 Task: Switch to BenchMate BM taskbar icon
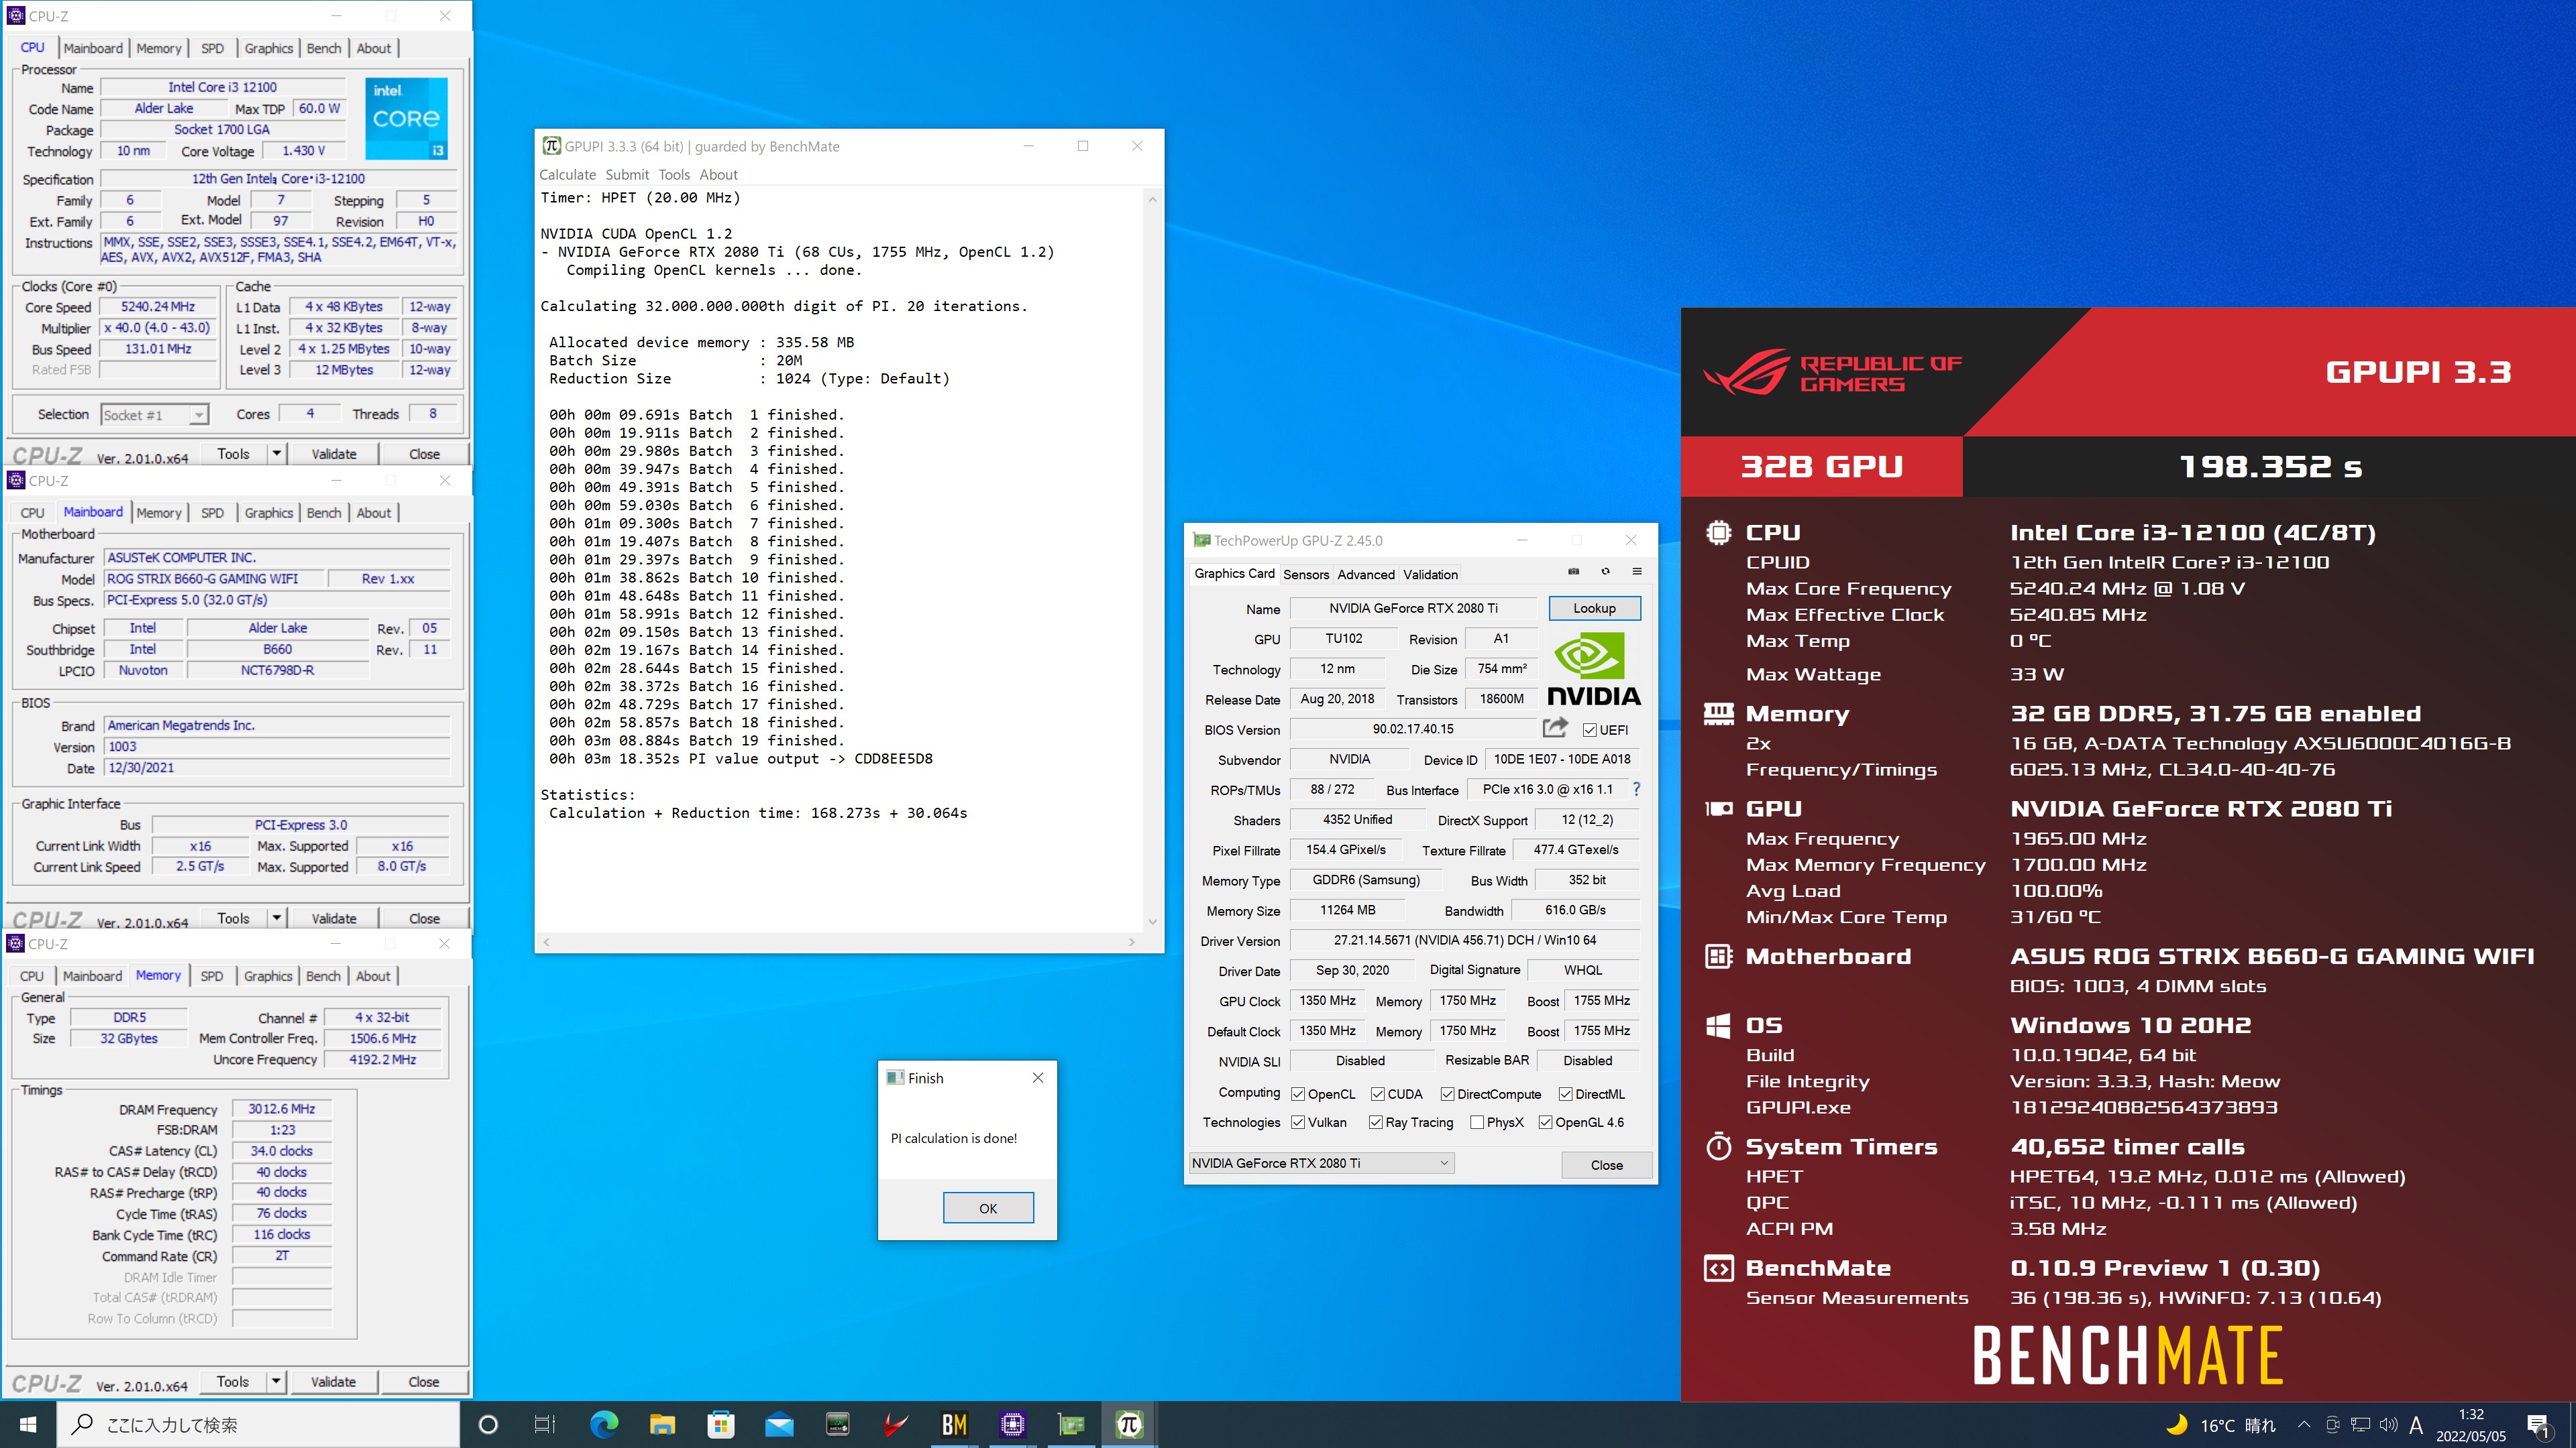click(954, 1424)
